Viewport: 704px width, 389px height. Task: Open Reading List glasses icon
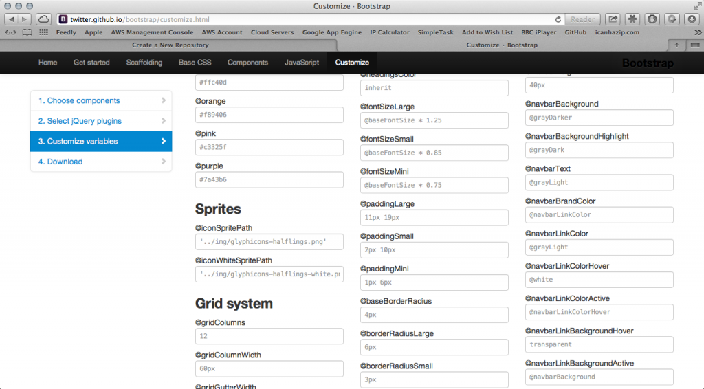10,32
